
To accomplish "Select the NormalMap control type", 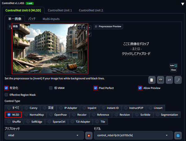I will pyautogui.click(x=34, y=115).
